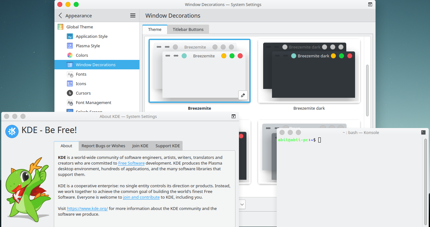Click the Konsole terminal icon in titlebar
430x227 pixels.
tap(423, 132)
